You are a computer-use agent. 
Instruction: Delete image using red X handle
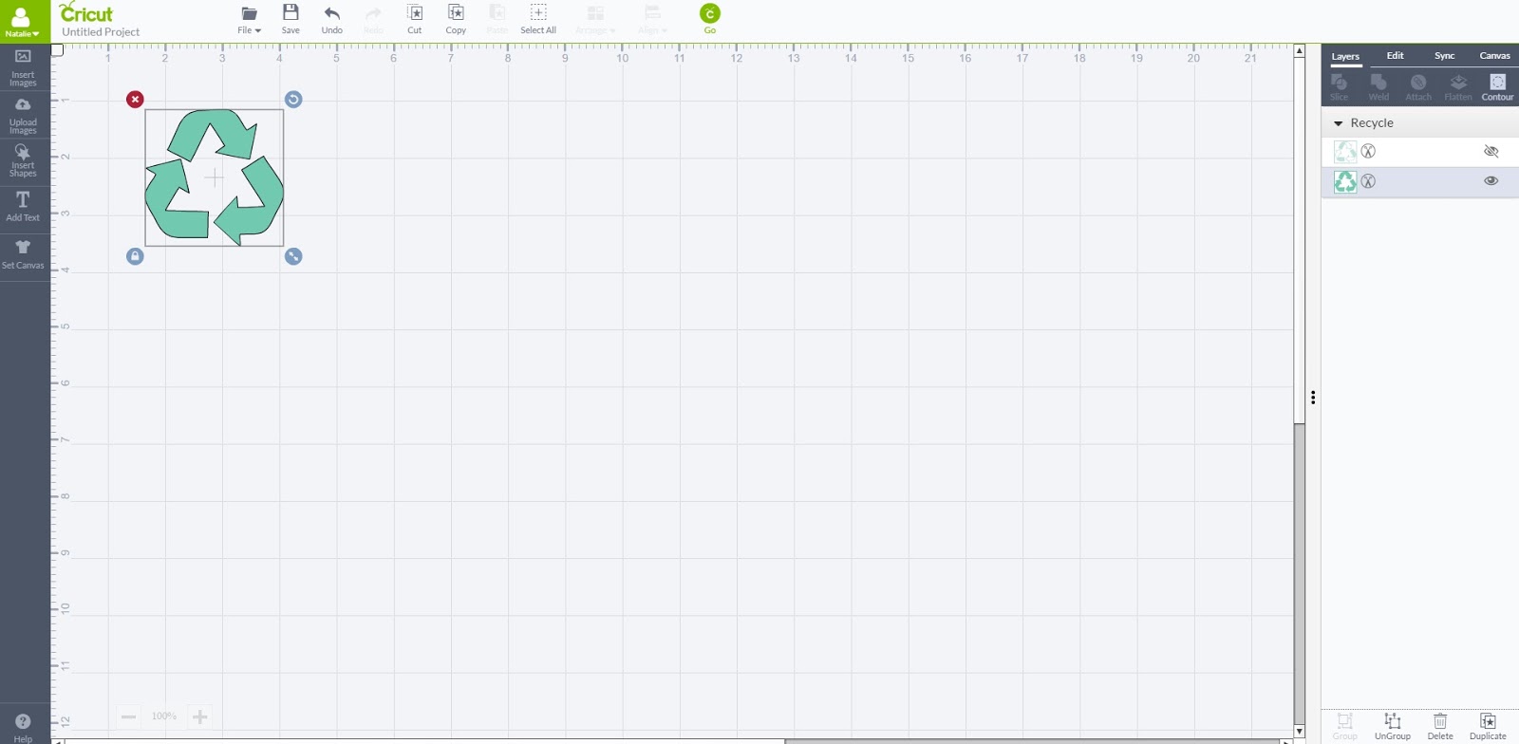(x=135, y=99)
